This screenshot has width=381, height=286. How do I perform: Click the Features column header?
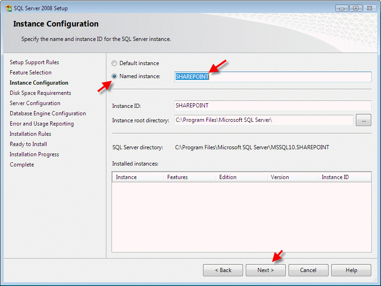tap(190, 177)
